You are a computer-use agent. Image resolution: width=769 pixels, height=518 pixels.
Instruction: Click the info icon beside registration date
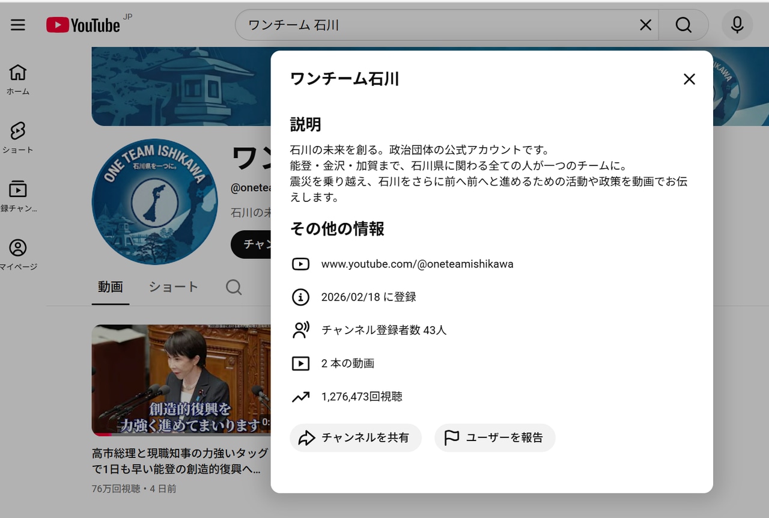[x=300, y=297]
